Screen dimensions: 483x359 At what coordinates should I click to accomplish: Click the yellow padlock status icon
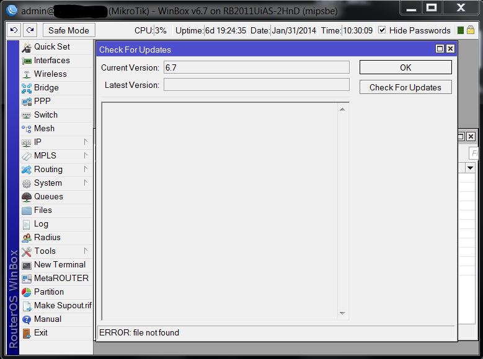coord(471,30)
